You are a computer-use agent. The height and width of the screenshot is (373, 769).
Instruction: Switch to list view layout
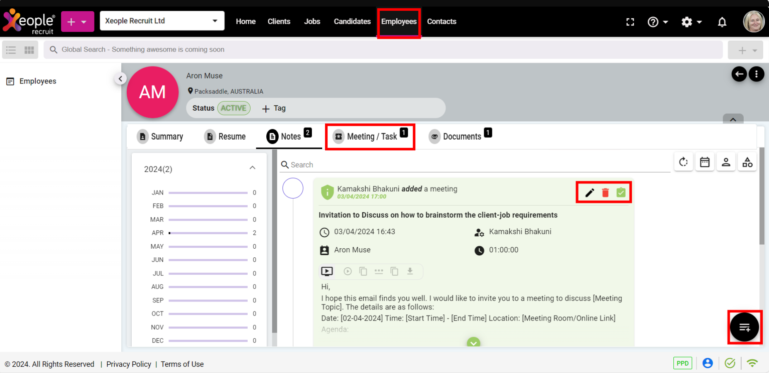click(x=11, y=50)
